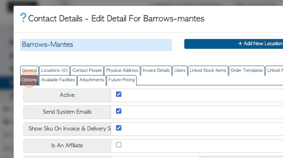Go to the Invoice Details tab
Viewport: 283px width, 158px height.
(x=156, y=71)
